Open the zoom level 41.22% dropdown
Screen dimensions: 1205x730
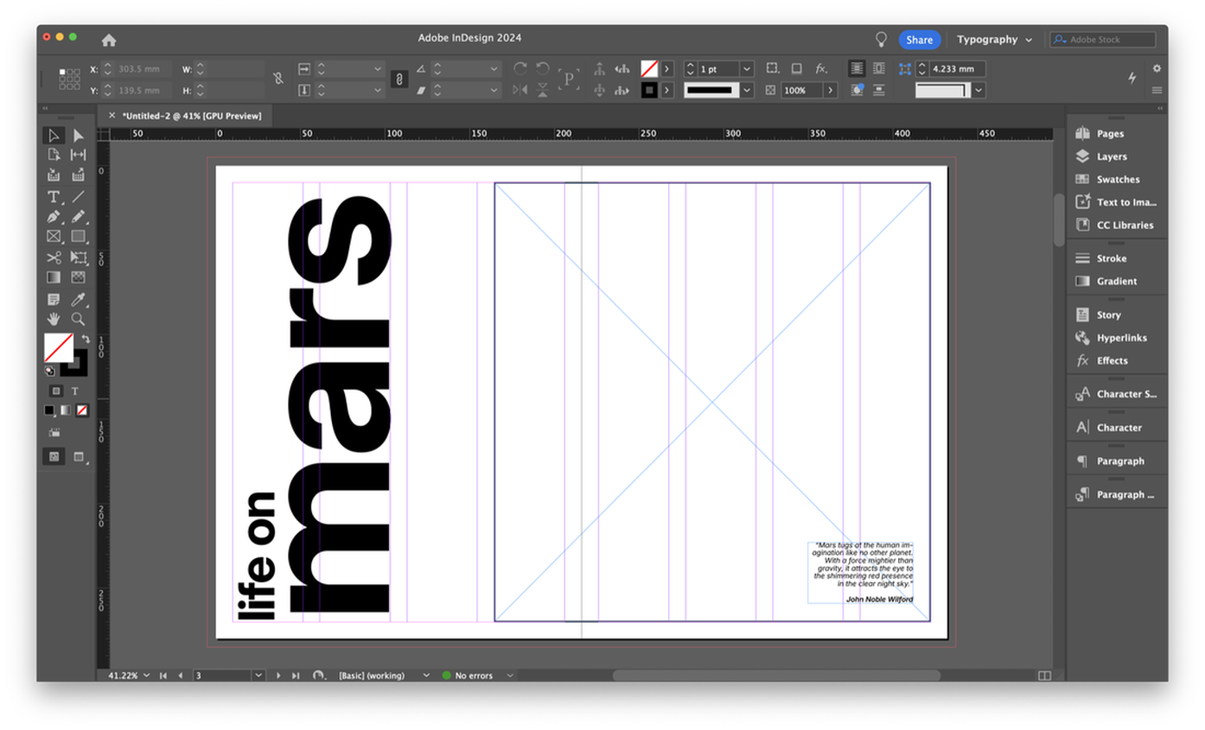146,676
